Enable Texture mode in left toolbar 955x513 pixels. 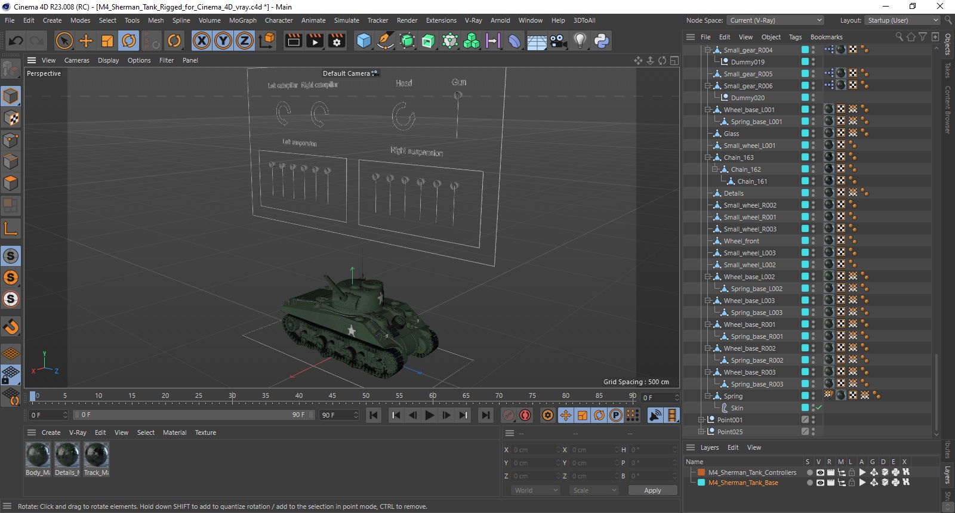tap(11, 118)
